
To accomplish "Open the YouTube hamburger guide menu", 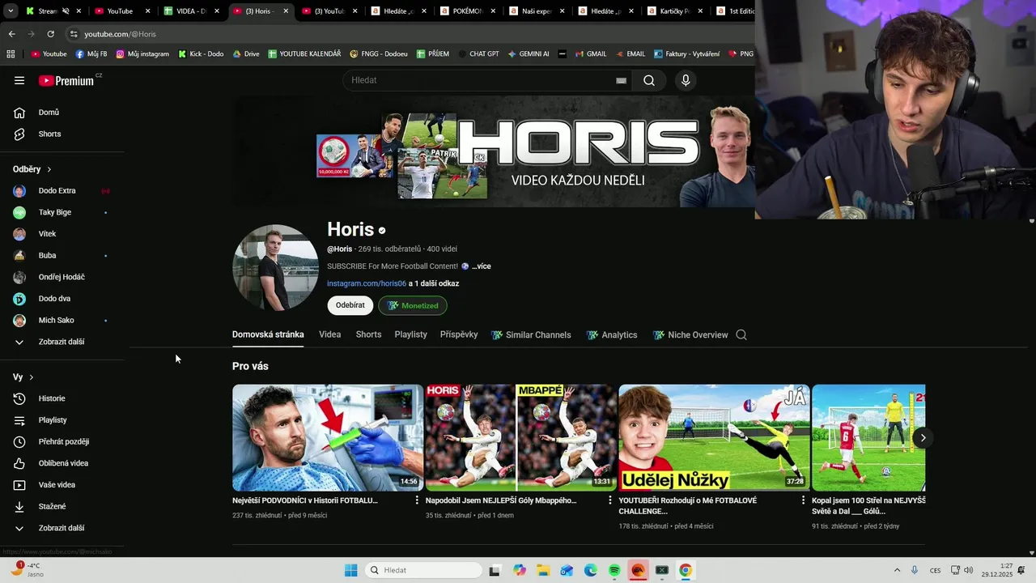I will 19,80.
